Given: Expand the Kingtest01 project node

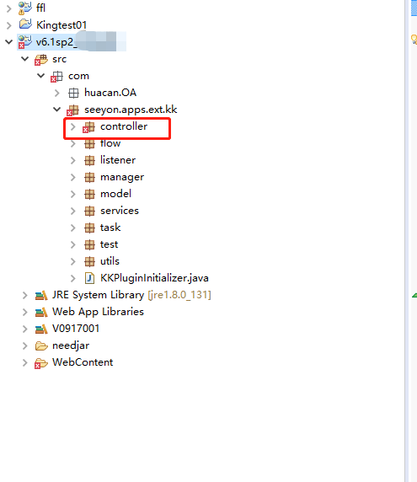Looking at the screenshot, I should pos(9,25).
